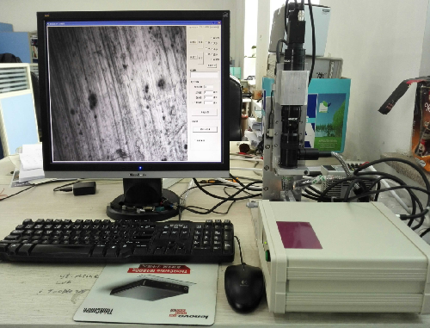Click the third numeric field in the parameter group
The image size is (430, 328).
208,97
